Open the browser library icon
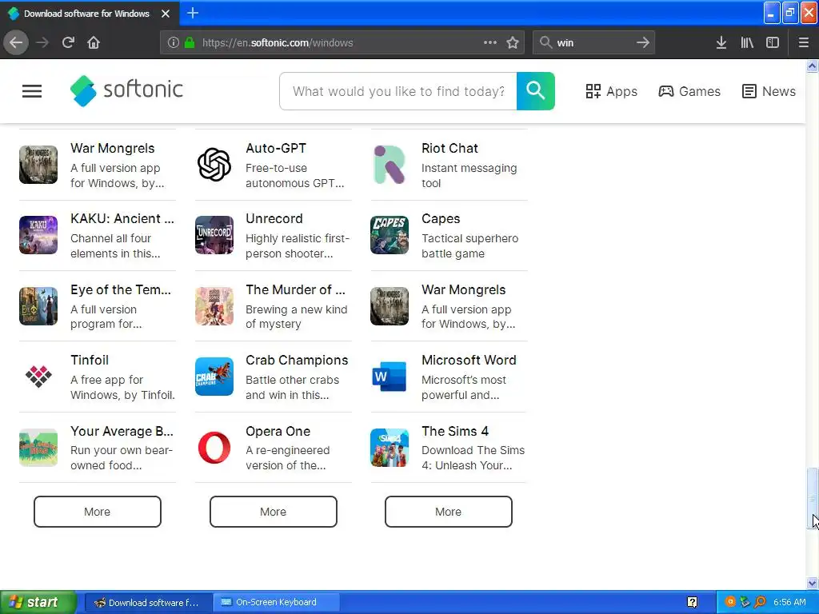Screen dimensions: 819x614 (747, 43)
